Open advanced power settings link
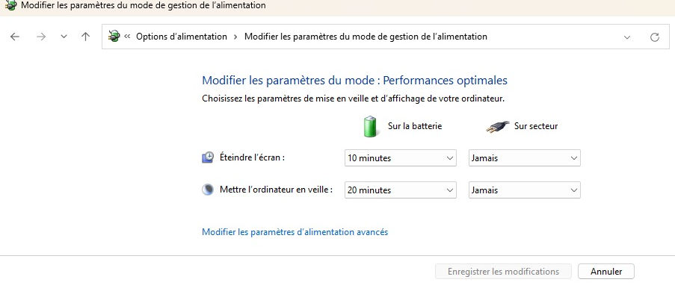This screenshot has width=675, height=300. click(295, 232)
